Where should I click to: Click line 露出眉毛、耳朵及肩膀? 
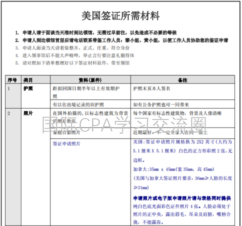click(x=182, y=215)
